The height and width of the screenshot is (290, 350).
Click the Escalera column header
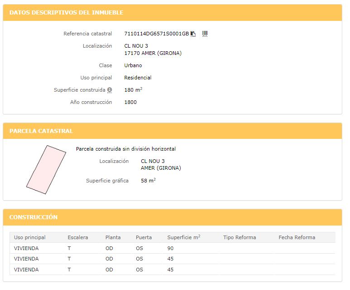coord(78,237)
